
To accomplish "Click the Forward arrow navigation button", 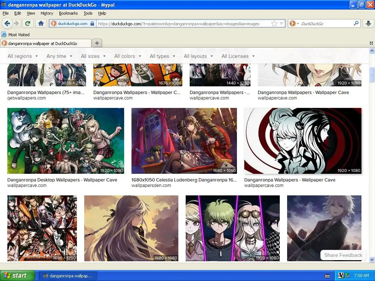I will [x=16, y=23].
